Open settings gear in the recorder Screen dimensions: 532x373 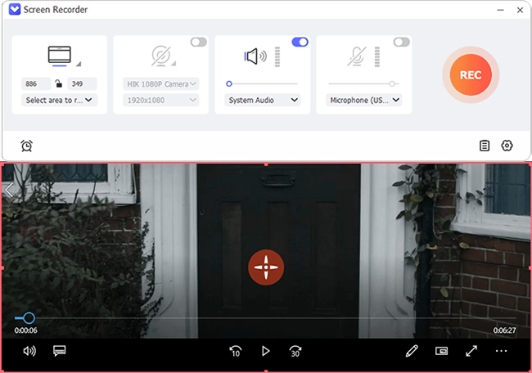pos(507,146)
